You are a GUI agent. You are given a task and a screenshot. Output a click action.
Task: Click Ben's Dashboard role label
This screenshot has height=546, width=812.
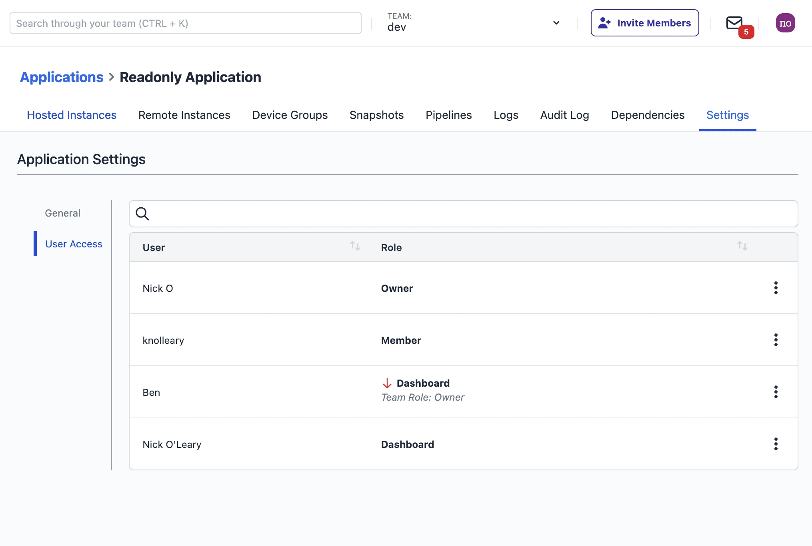[423, 383]
